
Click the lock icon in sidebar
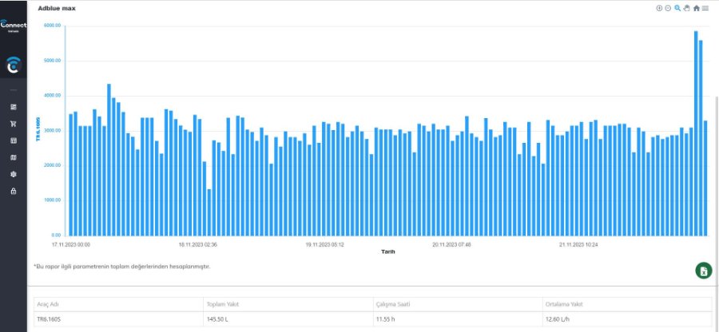pos(13,191)
